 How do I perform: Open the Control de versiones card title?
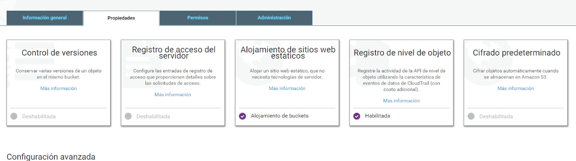point(59,53)
